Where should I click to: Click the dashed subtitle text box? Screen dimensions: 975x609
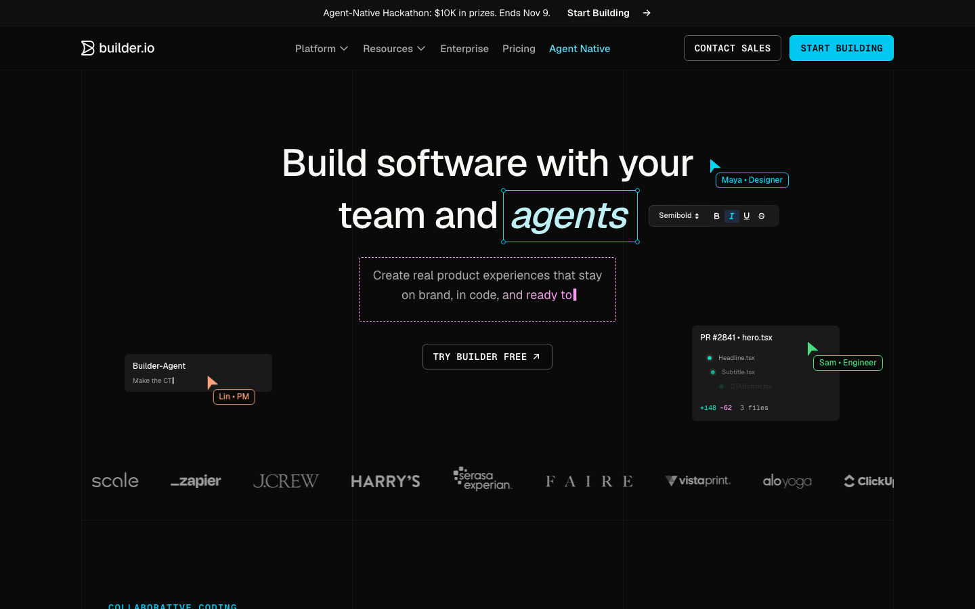click(487, 290)
